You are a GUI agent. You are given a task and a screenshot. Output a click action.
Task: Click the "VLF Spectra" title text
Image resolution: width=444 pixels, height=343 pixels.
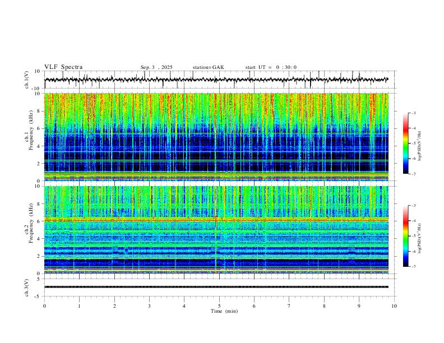click(63, 67)
